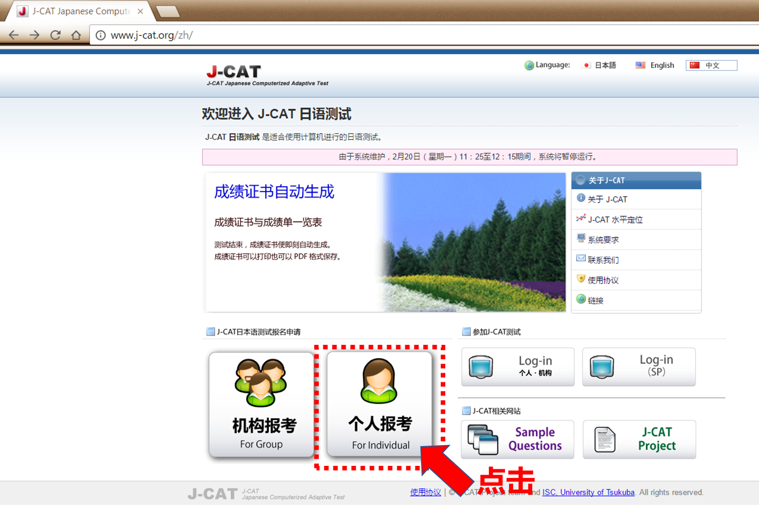Click the US flag icon
The width and height of the screenshot is (759, 516).
(641, 65)
